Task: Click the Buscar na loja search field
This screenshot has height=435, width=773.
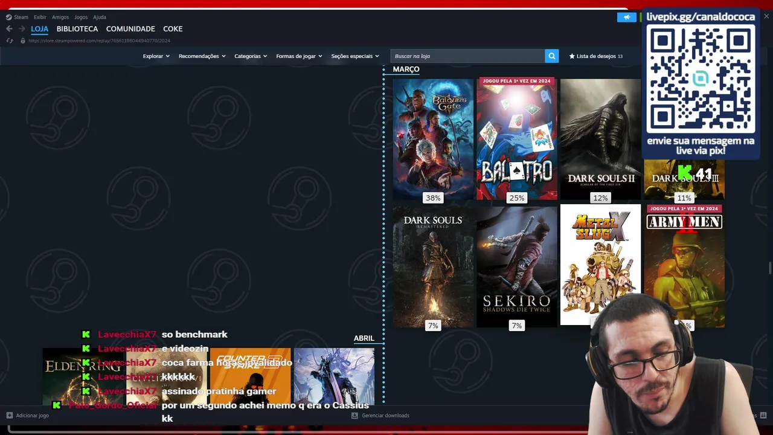Action: (467, 56)
